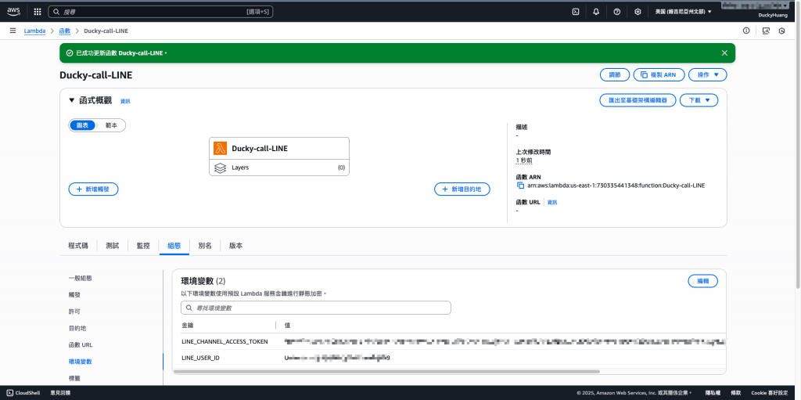Open Cookie 喜好設定 in the footer
Viewport: 801px width, 400px height.
coord(770,393)
